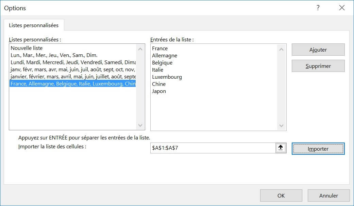This screenshot has height=206, width=354.
Task: Click the collapse dialog range selector icon
Action: tap(281, 148)
